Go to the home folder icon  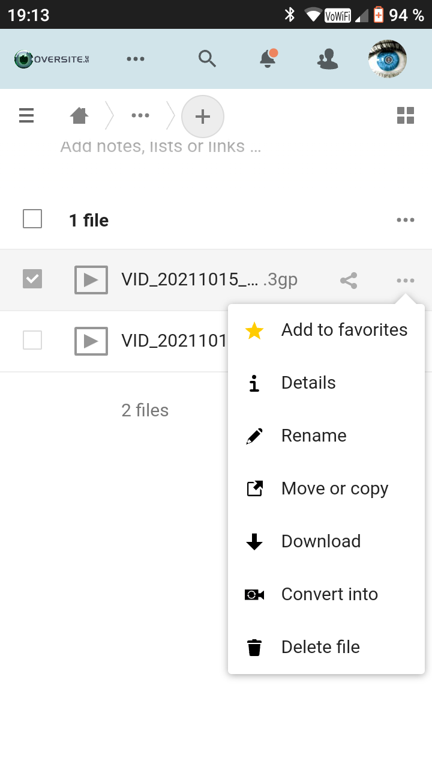pos(79,115)
